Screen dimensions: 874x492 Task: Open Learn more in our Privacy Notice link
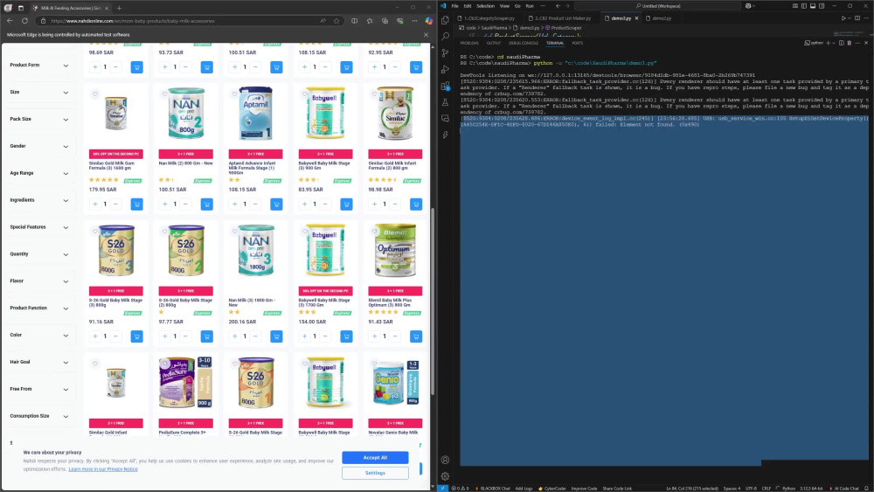tap(103, 469)
